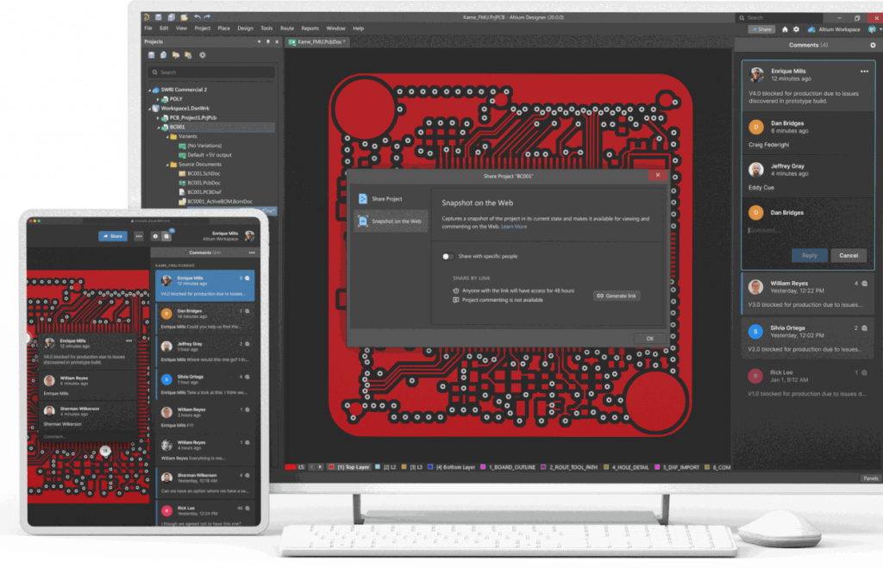
Task: Close the Projects panel
Action: 277,41
